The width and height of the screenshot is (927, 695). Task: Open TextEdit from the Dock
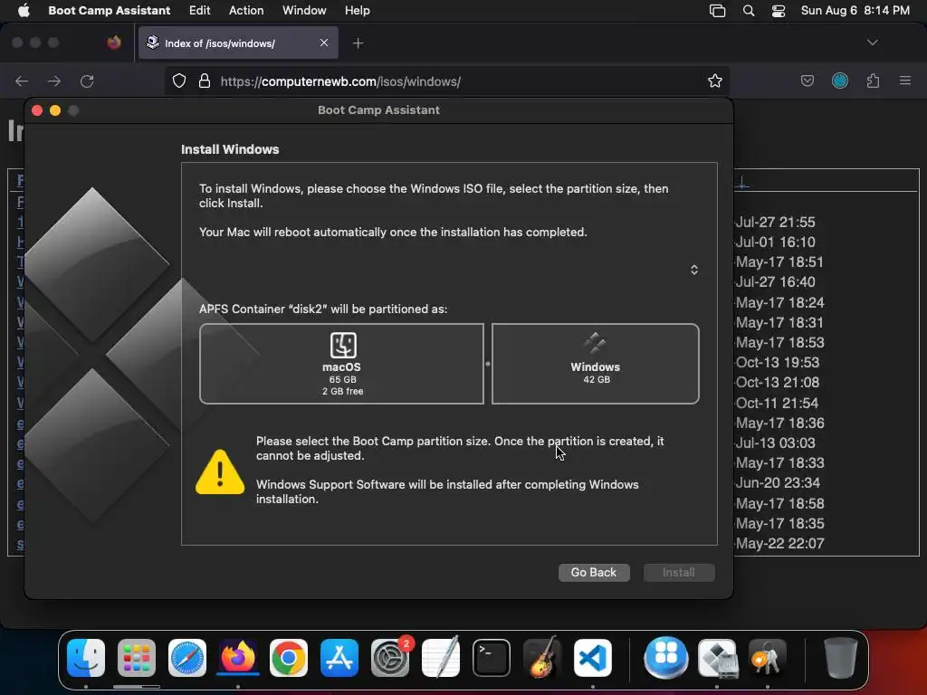point(441,658)
